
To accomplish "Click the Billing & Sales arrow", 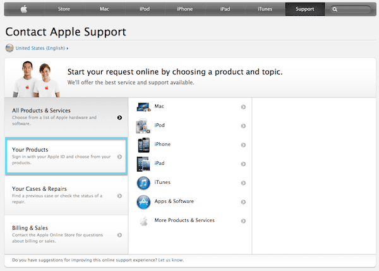I will click(x=119, y=235).
